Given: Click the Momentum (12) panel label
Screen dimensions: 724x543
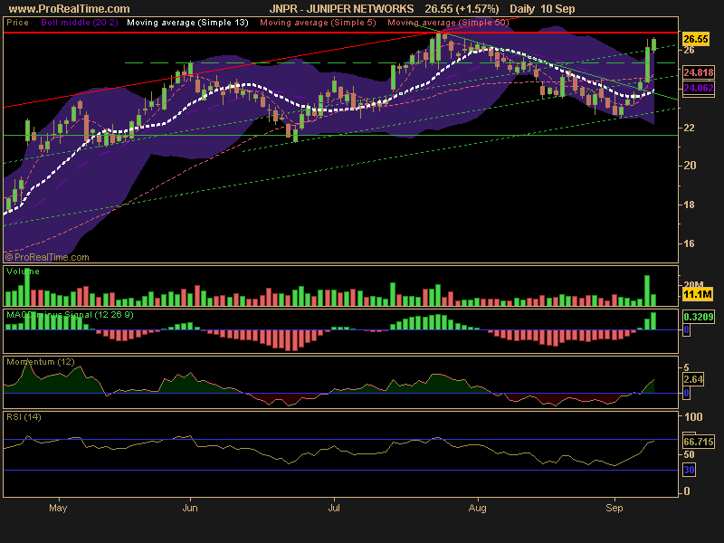Looking at the screenshot, I should tap(40, 361).
